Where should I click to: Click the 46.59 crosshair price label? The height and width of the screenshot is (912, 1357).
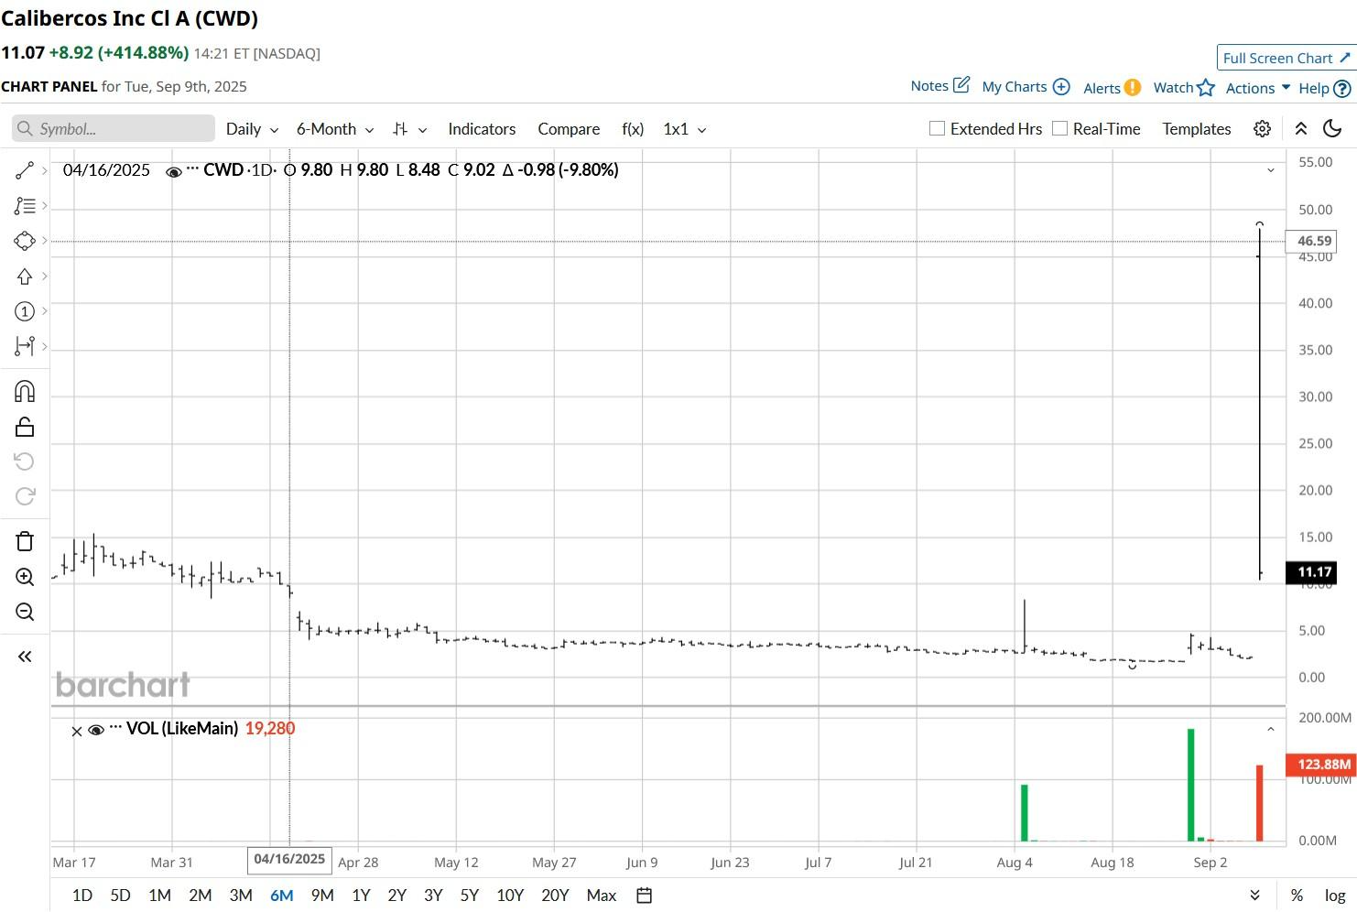tap(1313, 241)
